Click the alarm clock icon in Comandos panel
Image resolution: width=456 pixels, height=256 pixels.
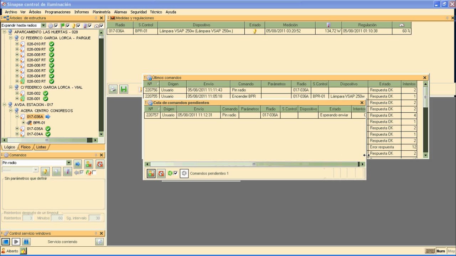pos(100,164)
